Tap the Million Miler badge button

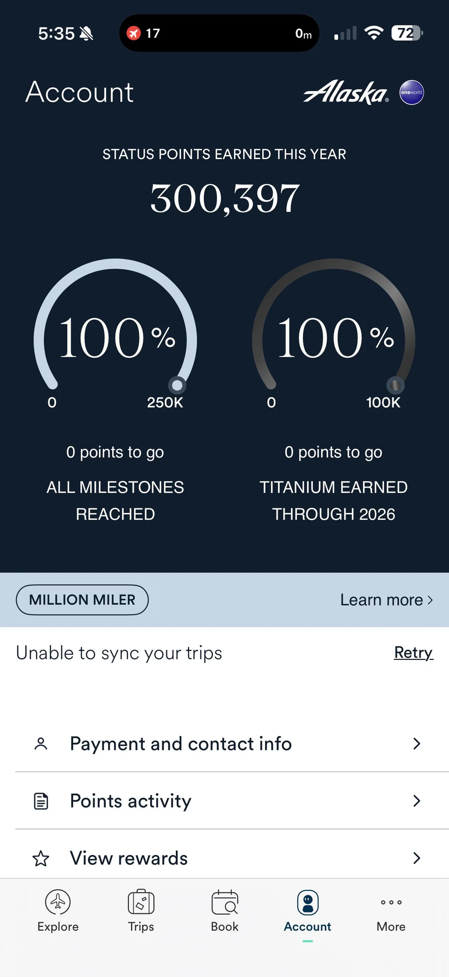[x=82, y=600]
